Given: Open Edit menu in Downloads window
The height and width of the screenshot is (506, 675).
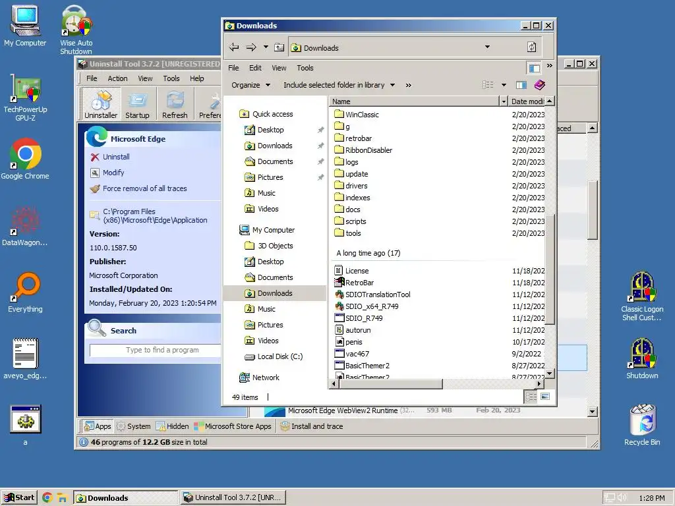Looking at the screenshot, I should (255, 68).
